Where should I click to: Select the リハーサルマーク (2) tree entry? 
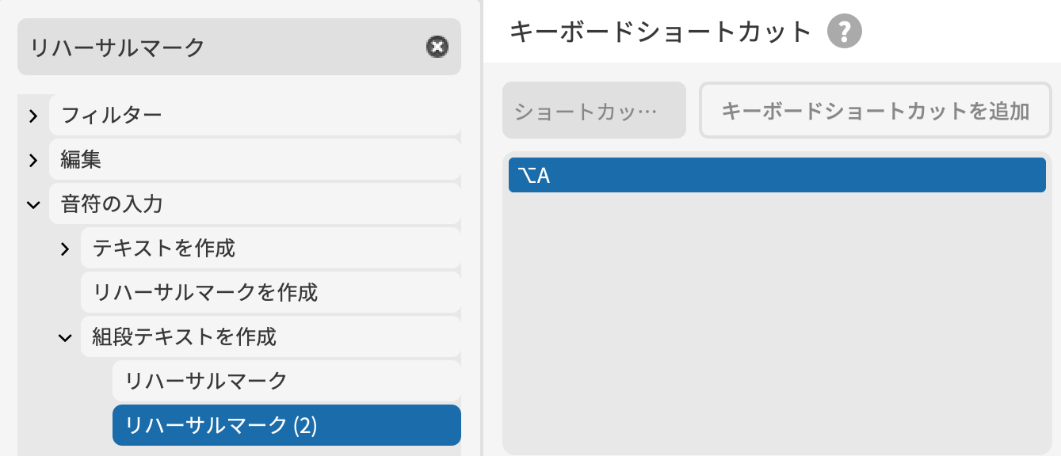221,426
